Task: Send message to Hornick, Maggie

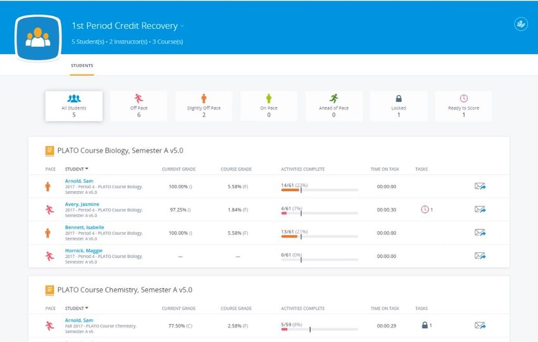Action: pyautogui.click(x=480, y=256)
